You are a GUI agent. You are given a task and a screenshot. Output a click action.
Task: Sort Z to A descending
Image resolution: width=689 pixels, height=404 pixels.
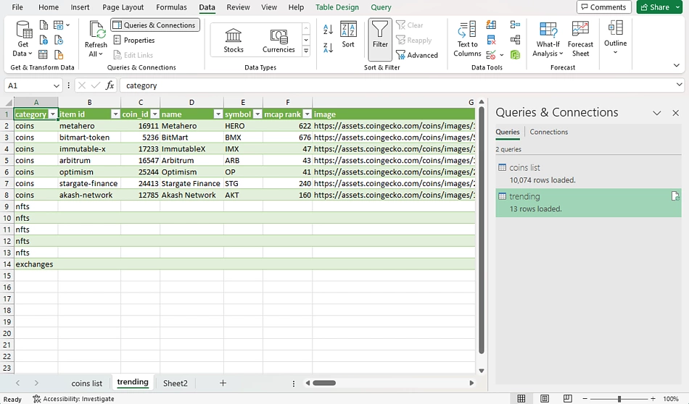click(x=329, y=47)
